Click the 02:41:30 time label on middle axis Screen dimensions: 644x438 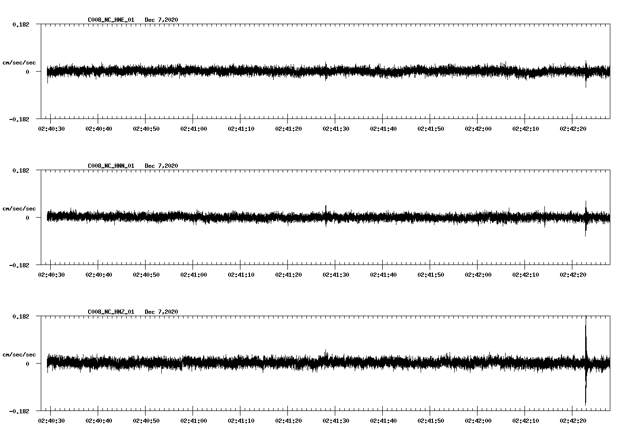[x=336, y=274]
